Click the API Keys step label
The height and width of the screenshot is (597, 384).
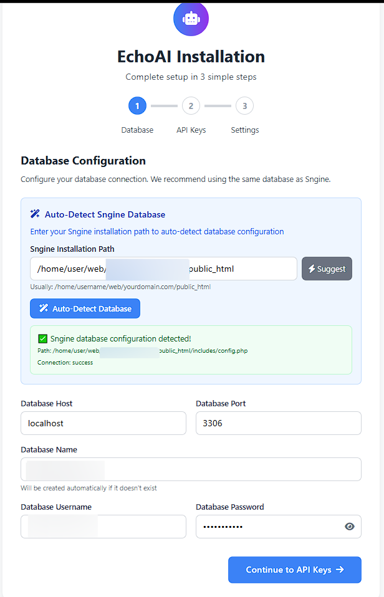tap(191, 130)
